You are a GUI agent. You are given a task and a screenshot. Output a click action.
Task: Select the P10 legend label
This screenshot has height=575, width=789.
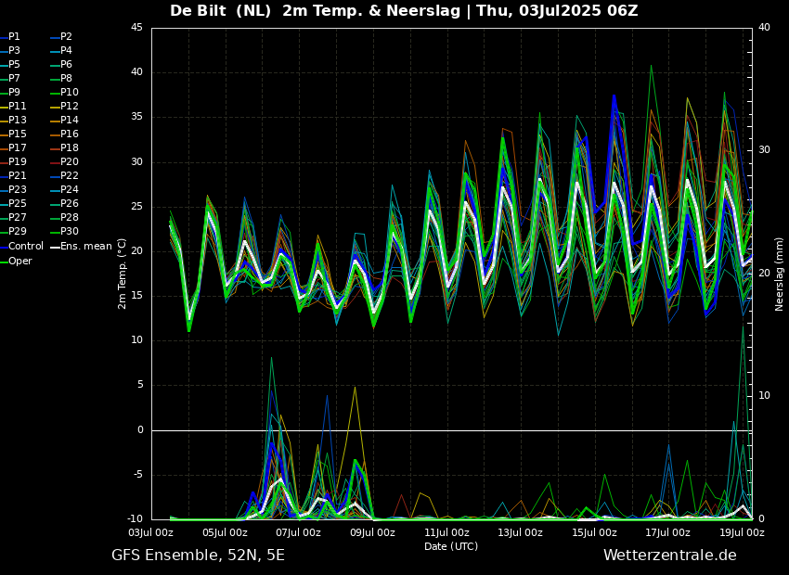[69, 93]
